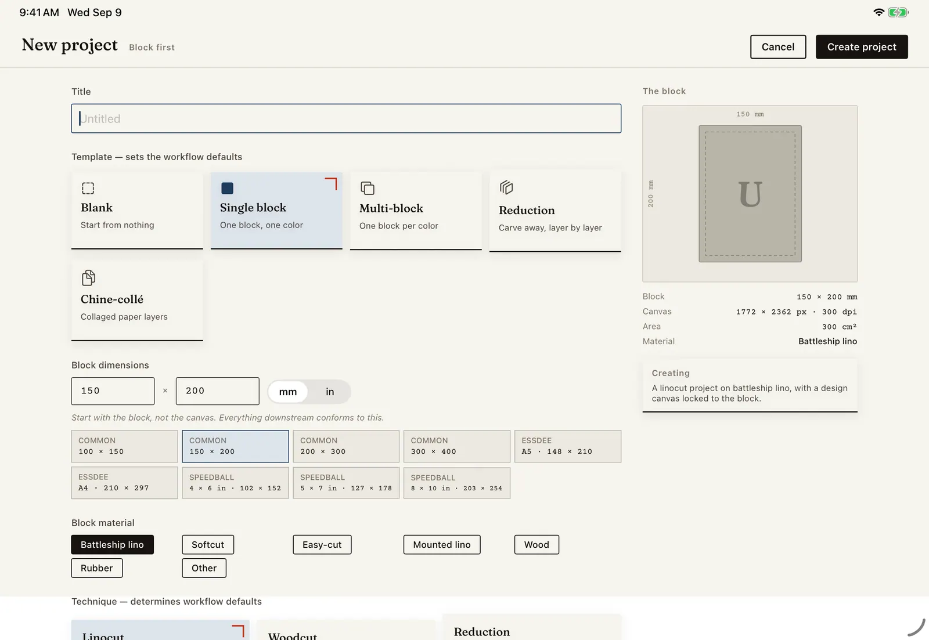Click the Multi-block overlapping squares icon
This screenshot has width=929, height=640.
point(367,188)
